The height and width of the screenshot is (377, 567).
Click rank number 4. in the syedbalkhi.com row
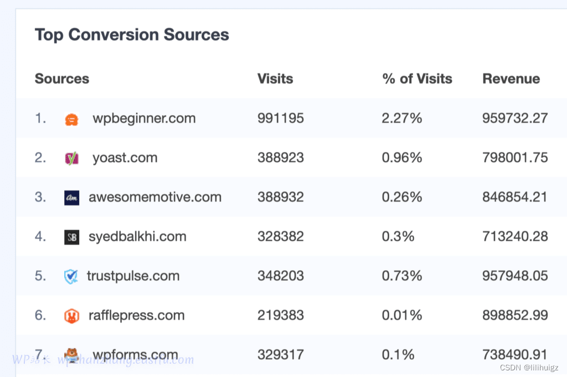click(40, 236)
